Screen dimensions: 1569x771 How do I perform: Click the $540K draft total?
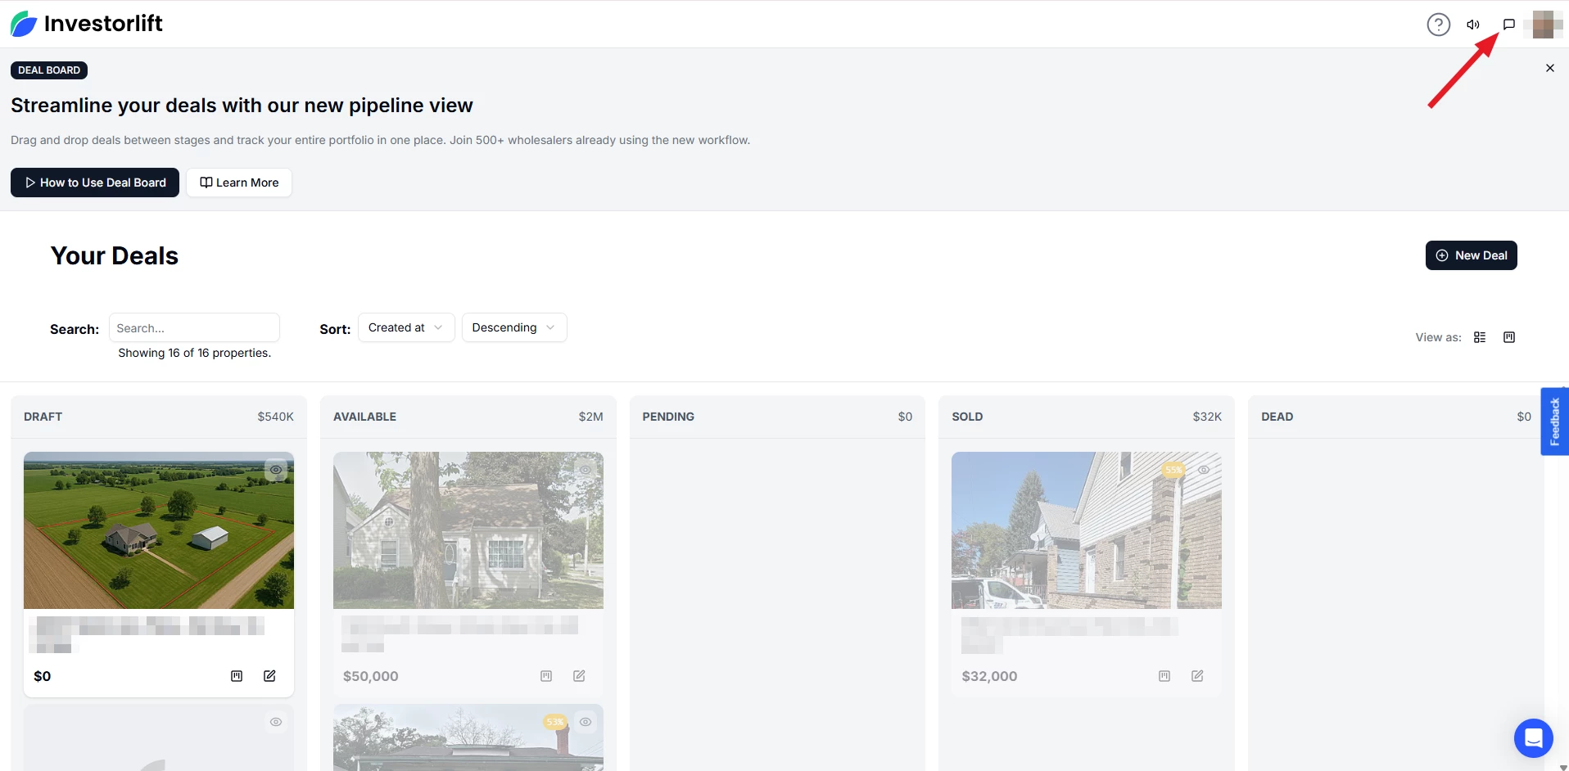275,417
